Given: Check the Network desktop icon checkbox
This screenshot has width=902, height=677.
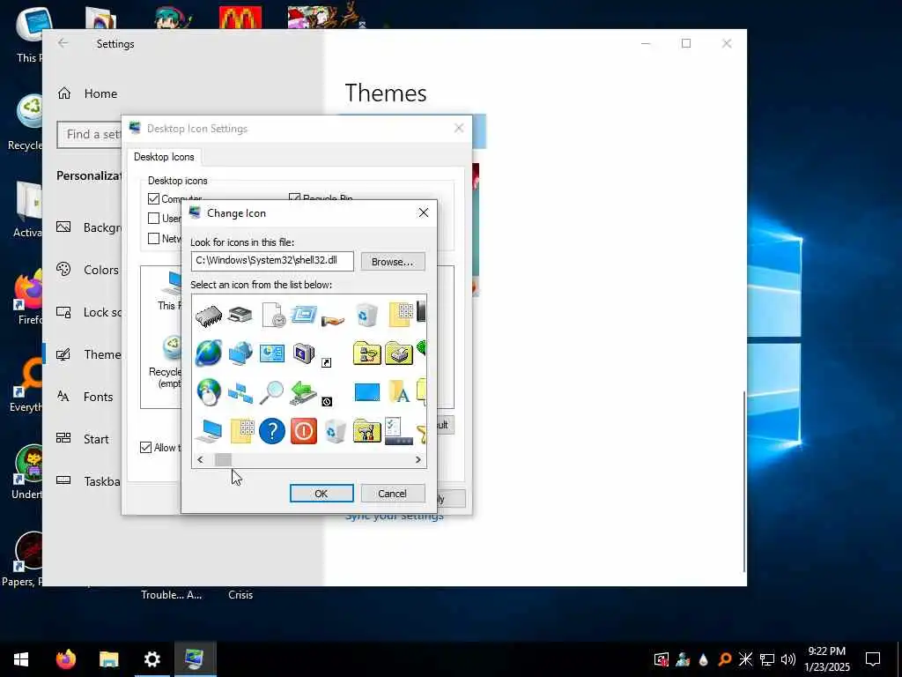Looking at the screenshot, I should pyautogui.click(x=153, y=238).
